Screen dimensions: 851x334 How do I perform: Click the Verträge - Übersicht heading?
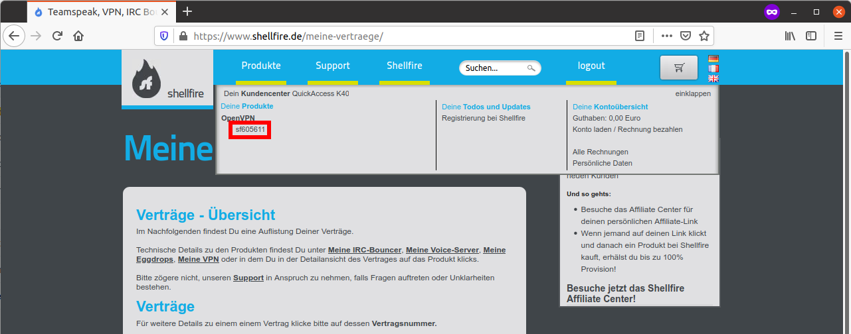click(x=205, y=215)
